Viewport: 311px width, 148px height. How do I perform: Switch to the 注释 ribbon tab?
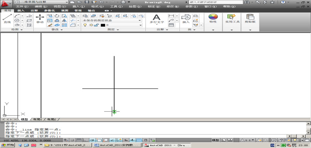pos(34,10)
